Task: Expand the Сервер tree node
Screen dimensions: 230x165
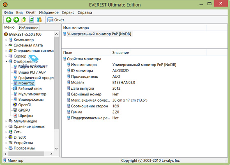Action: [x=6, y=56]
